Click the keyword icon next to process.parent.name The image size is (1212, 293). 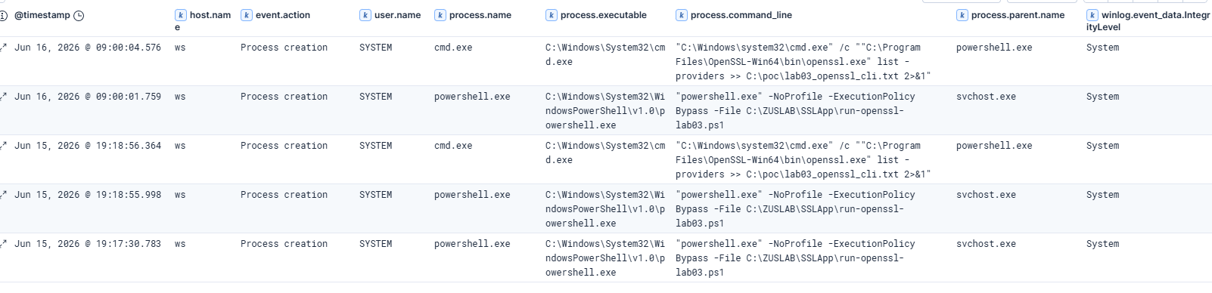click(962, 15)
